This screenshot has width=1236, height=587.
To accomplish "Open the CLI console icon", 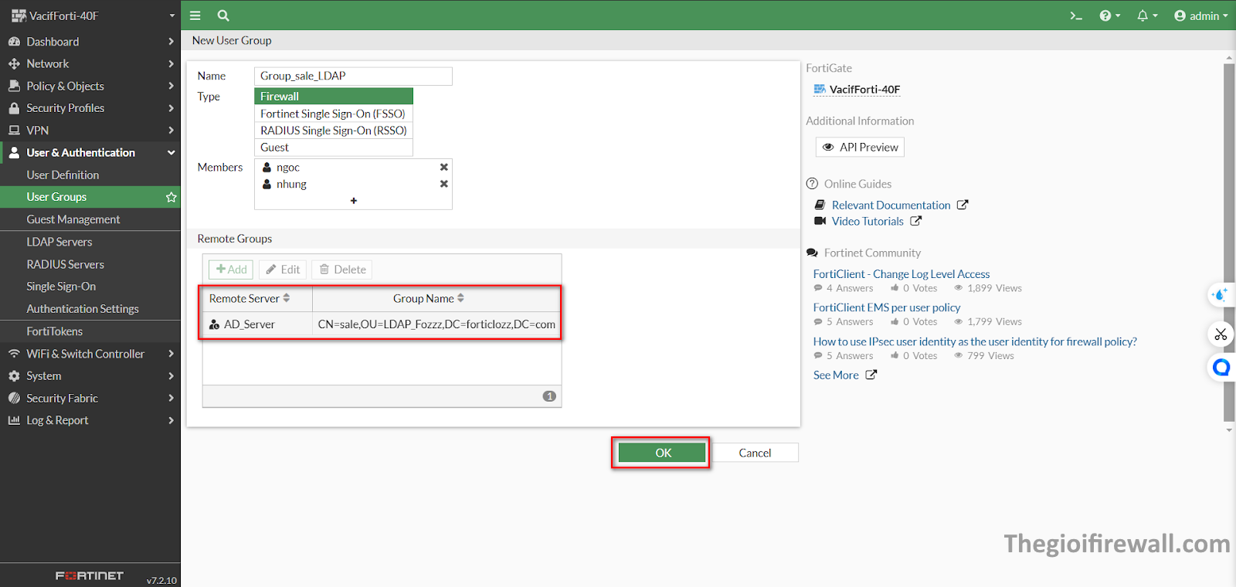I will [x=1075, y=15].
